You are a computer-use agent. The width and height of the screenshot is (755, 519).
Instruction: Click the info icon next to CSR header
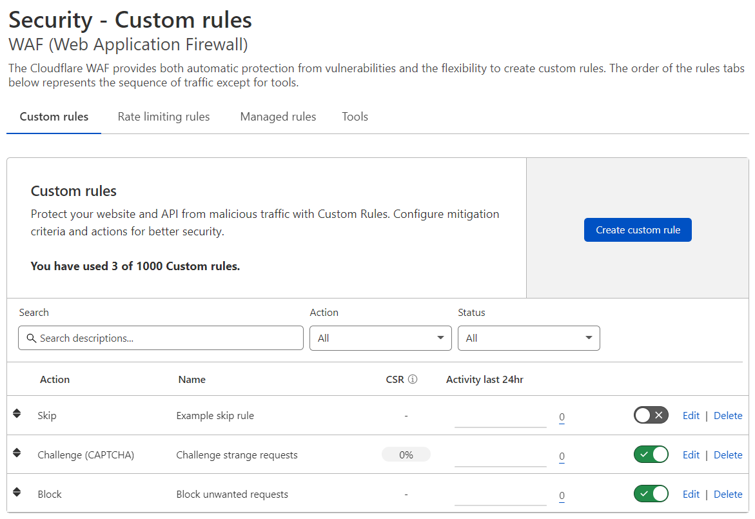coord(415,379)
